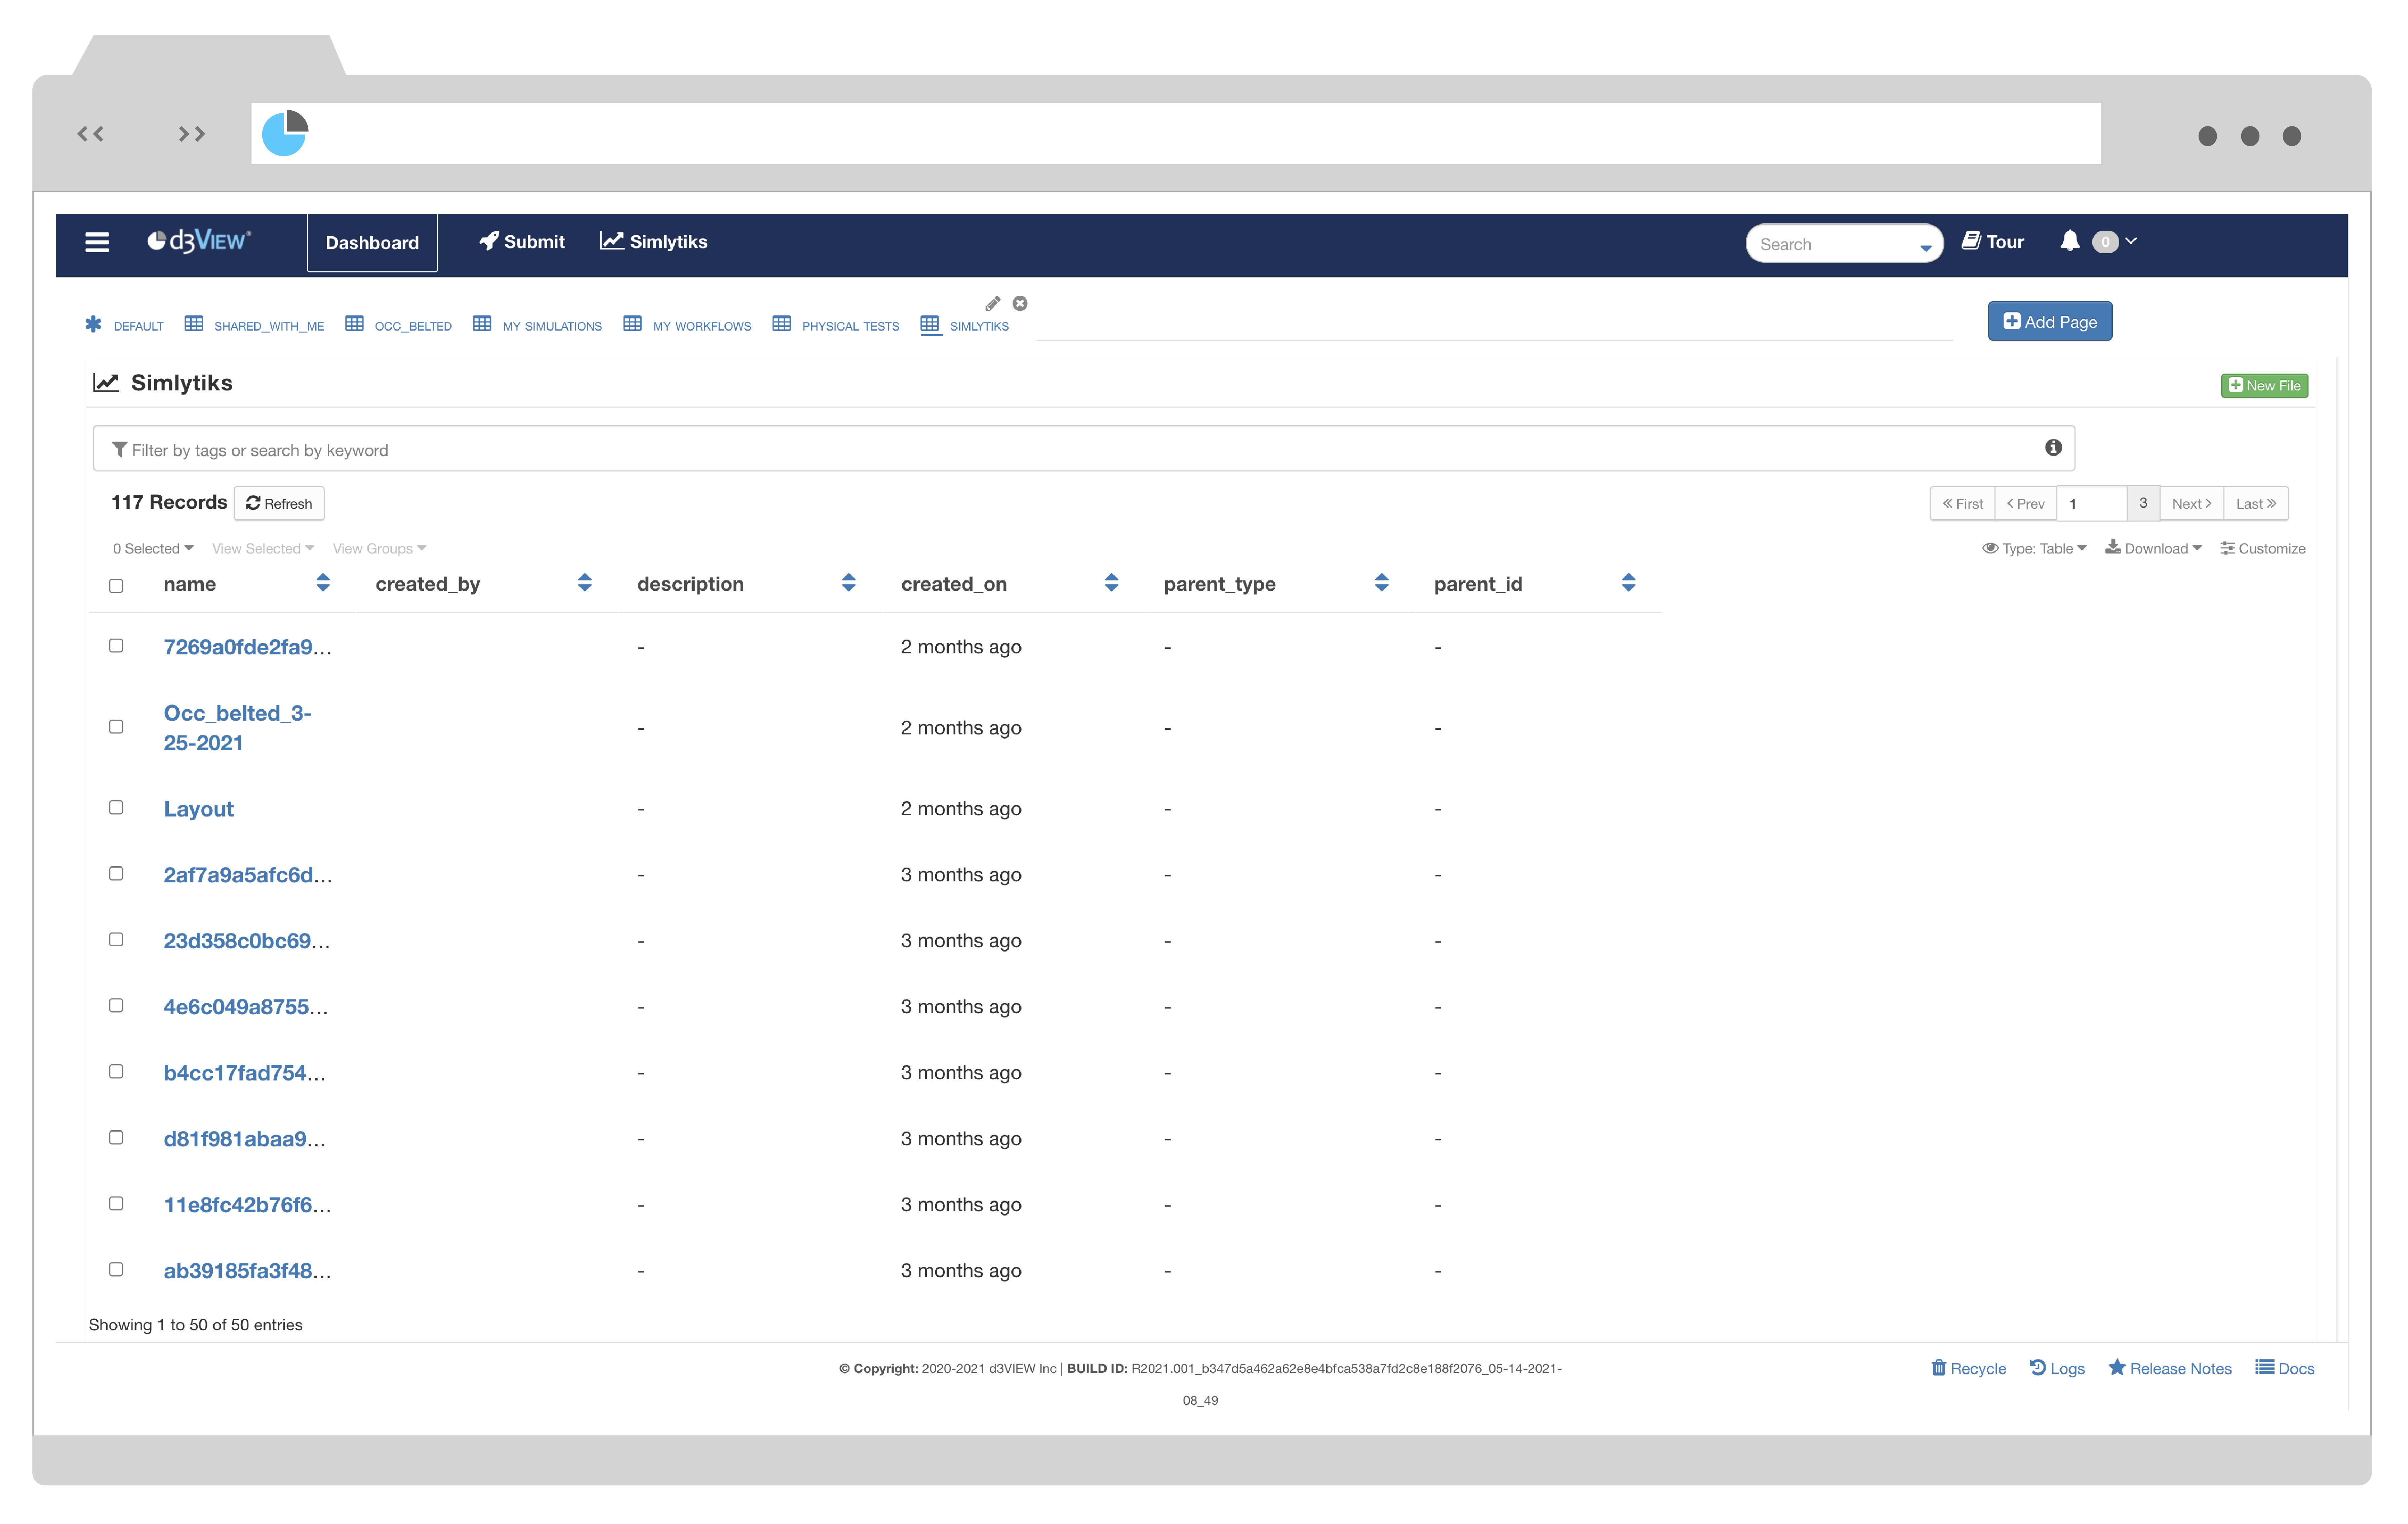
Task: Check the 7269a0fde2fa9 row checkbox
Action: 116,646
